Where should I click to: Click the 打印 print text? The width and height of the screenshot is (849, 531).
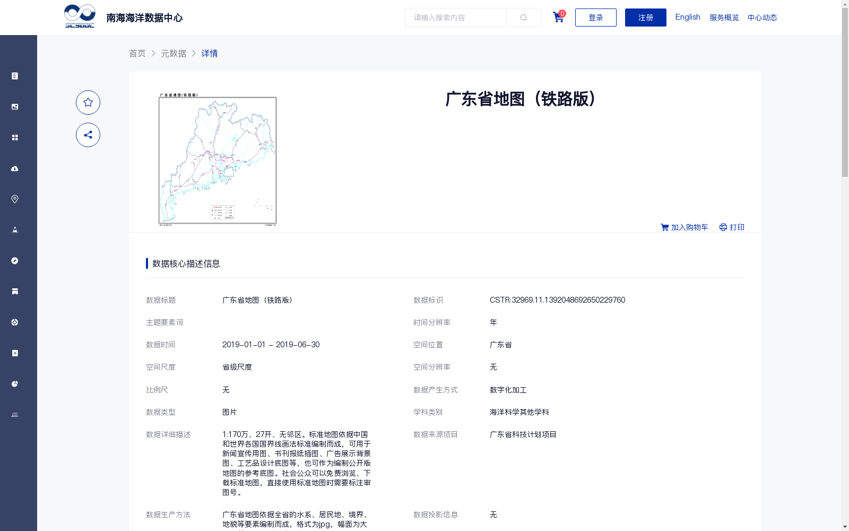click(737, 227)
